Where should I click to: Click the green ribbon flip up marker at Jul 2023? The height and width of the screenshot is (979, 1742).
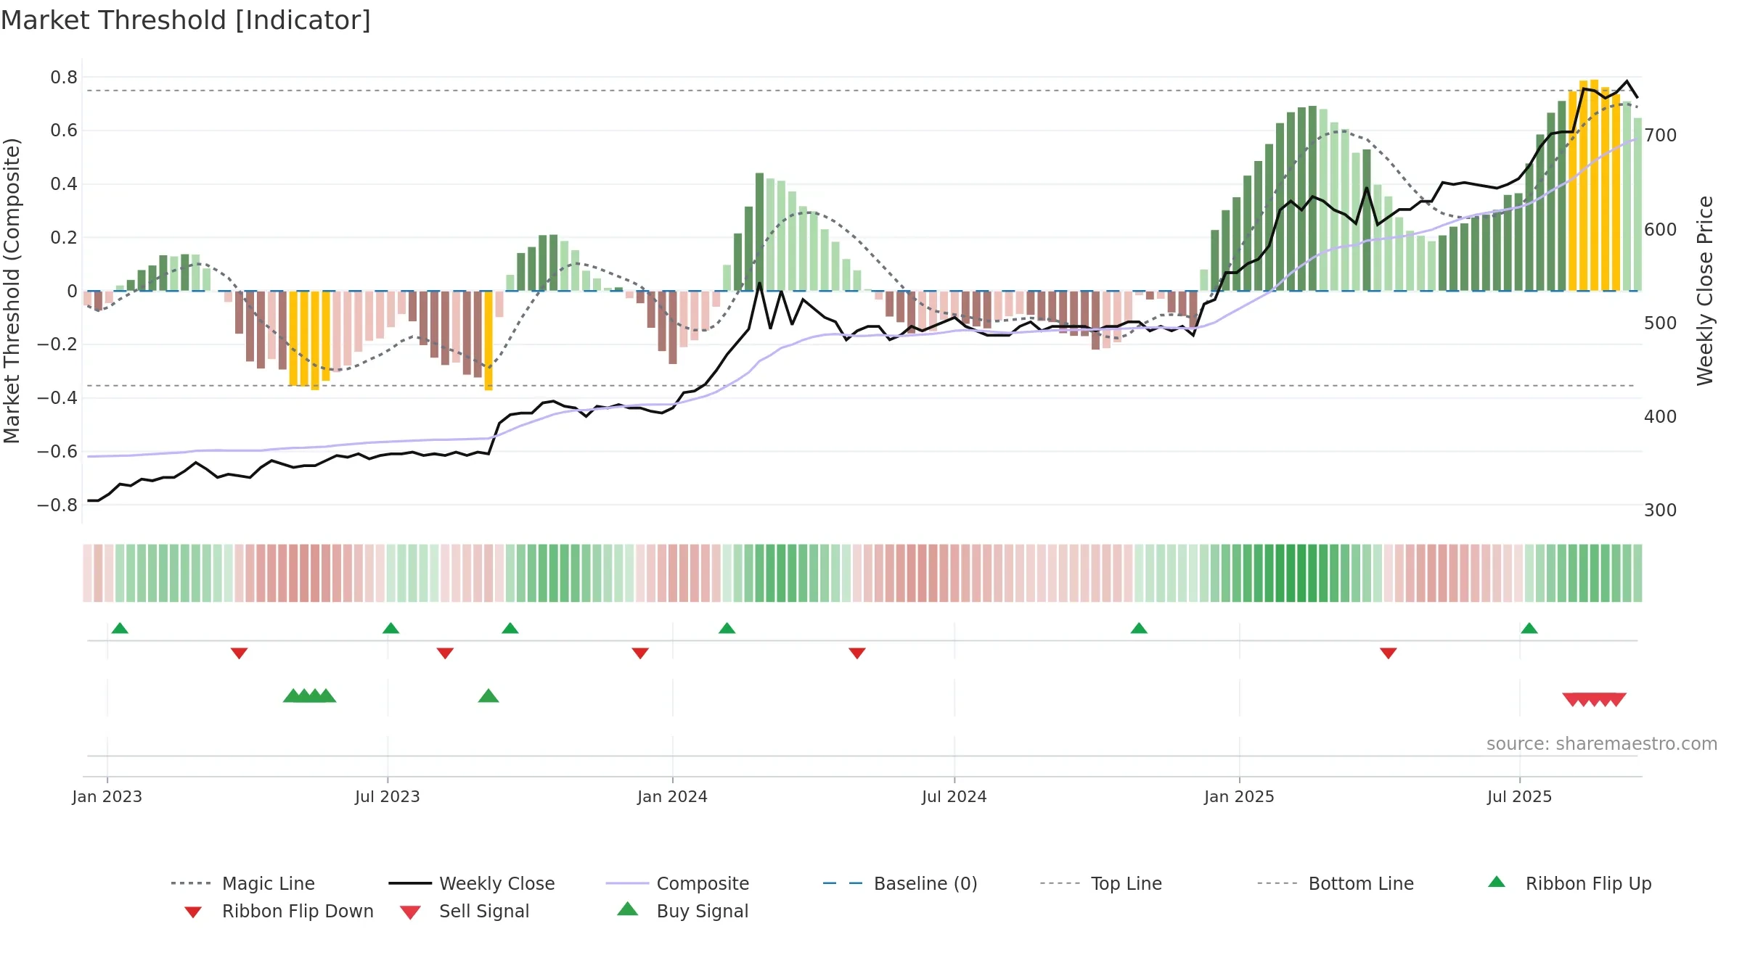click(x=390, y=628)
